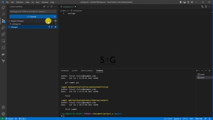The image size is (213, 120).
Task: Go to line via Ln 1, Col 8
Action: [168, 119]
